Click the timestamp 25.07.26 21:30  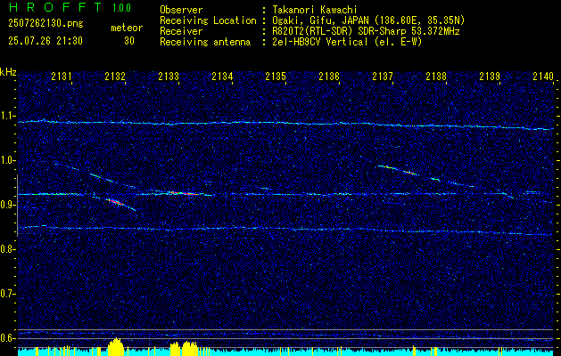click(45, 41)
